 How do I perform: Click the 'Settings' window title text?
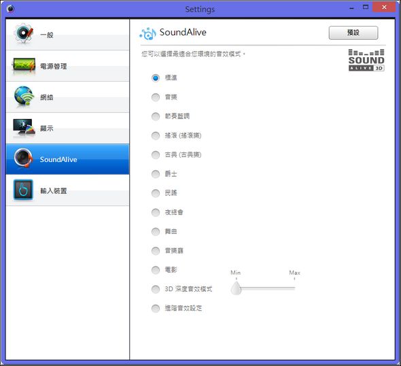[200, 10]
